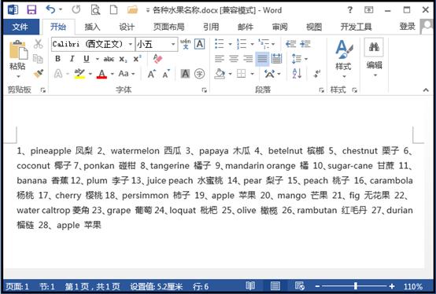Open the Calibri font name dropdown
This screenshot has height=294, width=436.
click(x=130, y=44)
